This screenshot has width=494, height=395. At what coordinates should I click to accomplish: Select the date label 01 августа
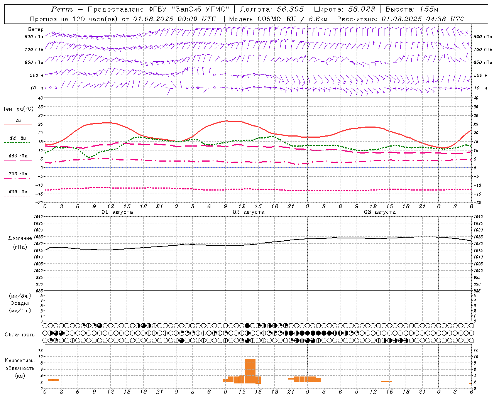click(117, 212)
